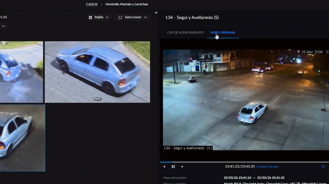Click the grid icon beside Rejilla
This screenshot has height=184, width=329.
pyautogui.click(x=90, y=17)
